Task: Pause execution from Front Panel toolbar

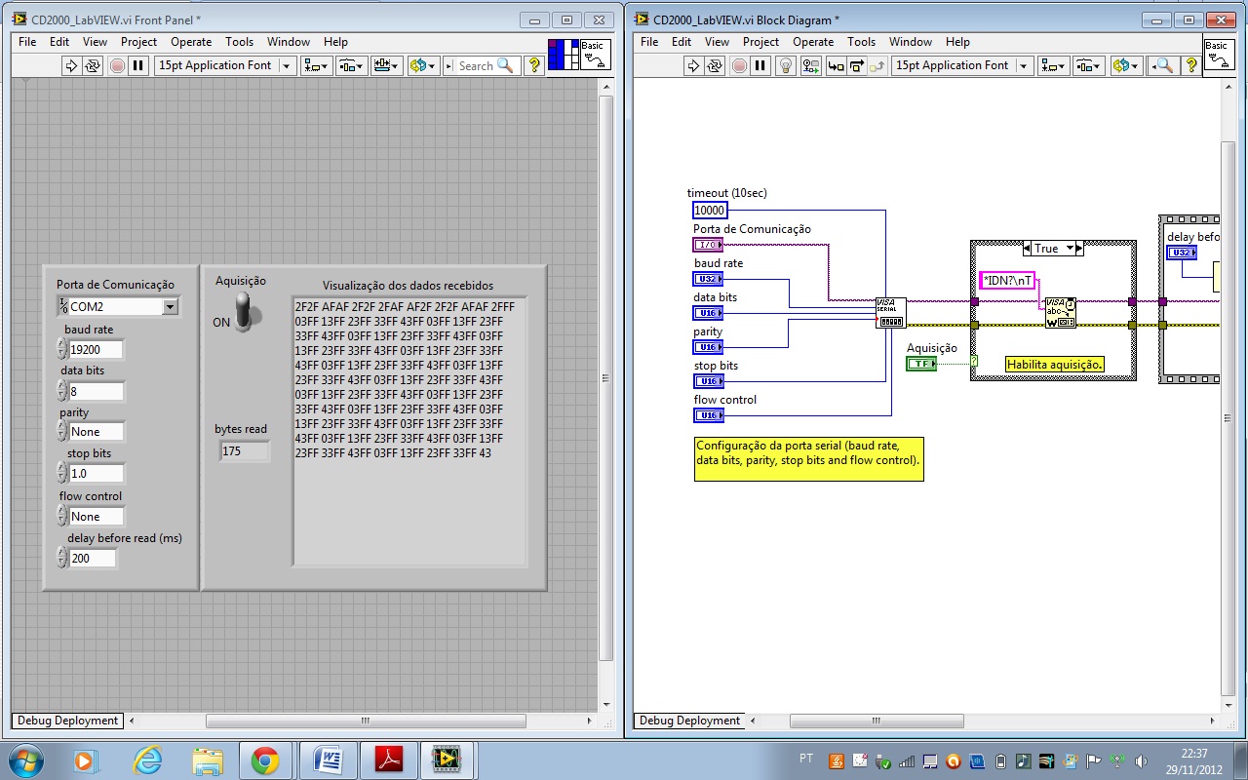Action: point(138,65)
